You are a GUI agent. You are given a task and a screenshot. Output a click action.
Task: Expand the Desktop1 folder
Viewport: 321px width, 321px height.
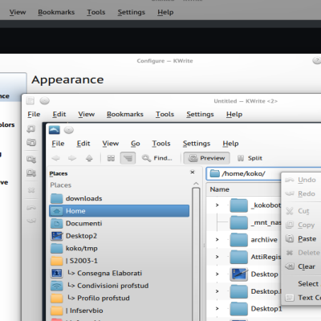217,308
